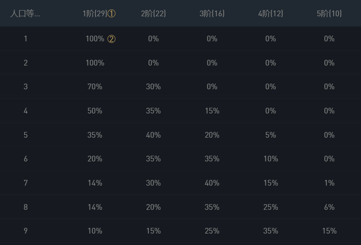Select population level 1 row label

coord(26,39)
